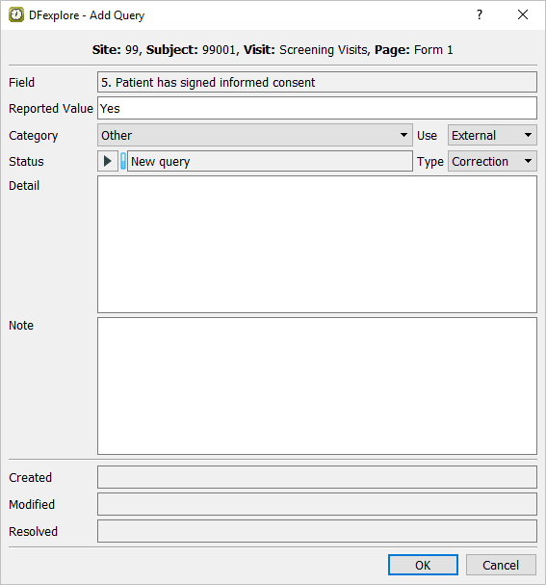Click the Status play arrow button
The width and height of the screenshot is (546, 585).
[x=108, y=161]
